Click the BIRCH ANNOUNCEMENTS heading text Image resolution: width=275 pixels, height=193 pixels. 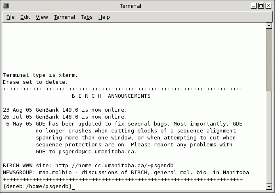coord(111,96)
